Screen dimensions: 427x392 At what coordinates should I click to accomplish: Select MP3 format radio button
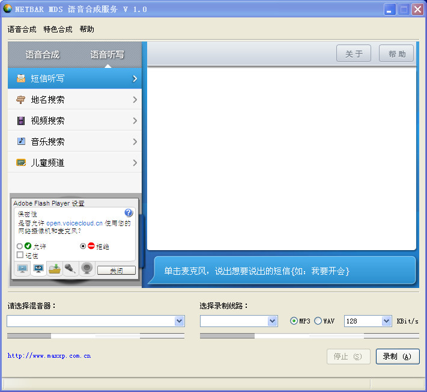[294, 321]
